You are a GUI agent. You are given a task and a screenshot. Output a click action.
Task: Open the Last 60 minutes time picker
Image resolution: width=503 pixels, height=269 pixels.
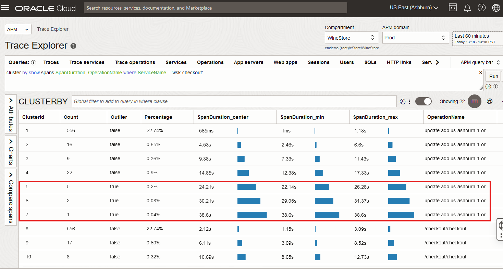477,38
